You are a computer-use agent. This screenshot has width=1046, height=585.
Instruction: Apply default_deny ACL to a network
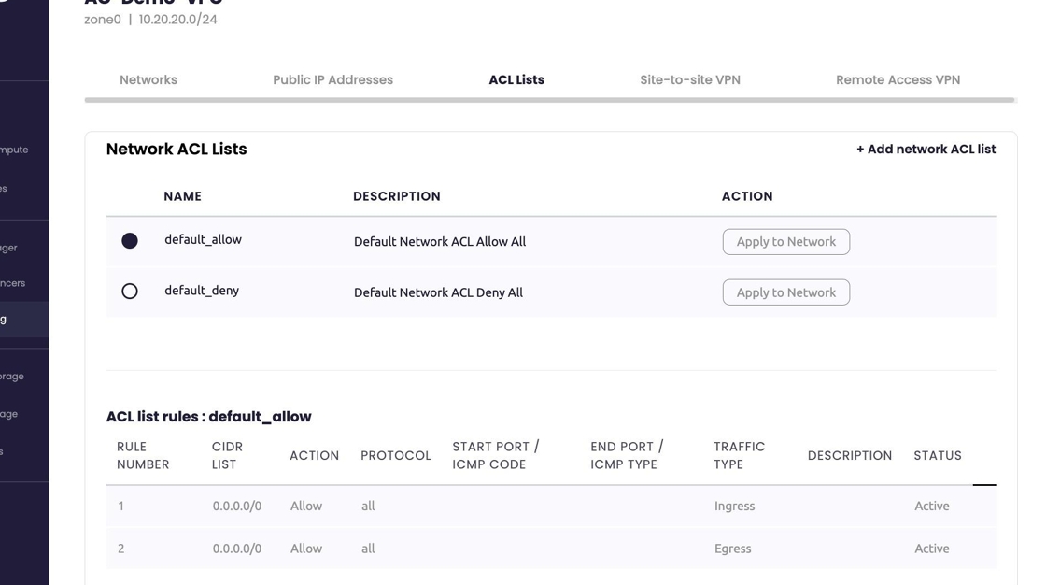785,292
